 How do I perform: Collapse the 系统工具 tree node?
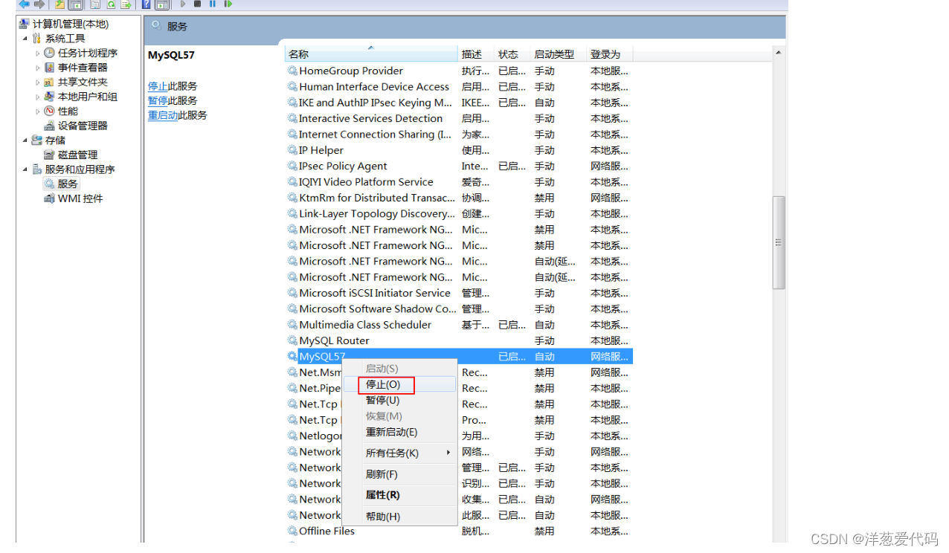25,39
